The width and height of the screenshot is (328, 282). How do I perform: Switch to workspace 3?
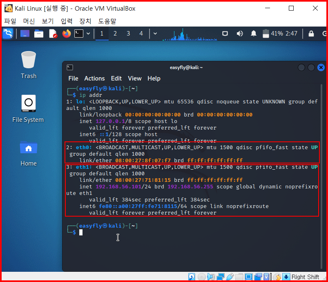128,34
